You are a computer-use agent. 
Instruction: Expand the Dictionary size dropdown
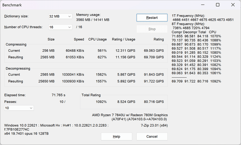point(60,16)
